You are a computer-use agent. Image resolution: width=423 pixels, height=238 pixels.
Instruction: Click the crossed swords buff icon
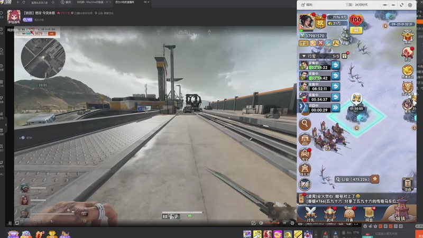point(320,43)
